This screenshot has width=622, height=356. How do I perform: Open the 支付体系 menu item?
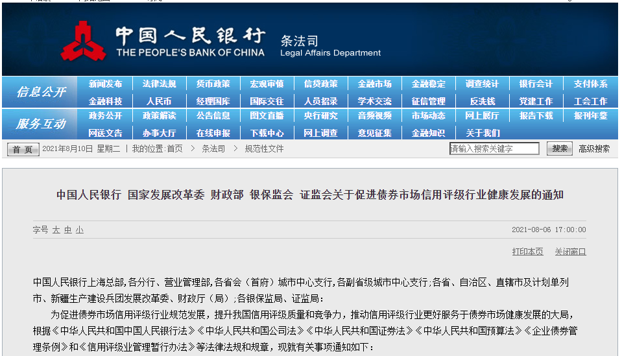click(590, 84)
